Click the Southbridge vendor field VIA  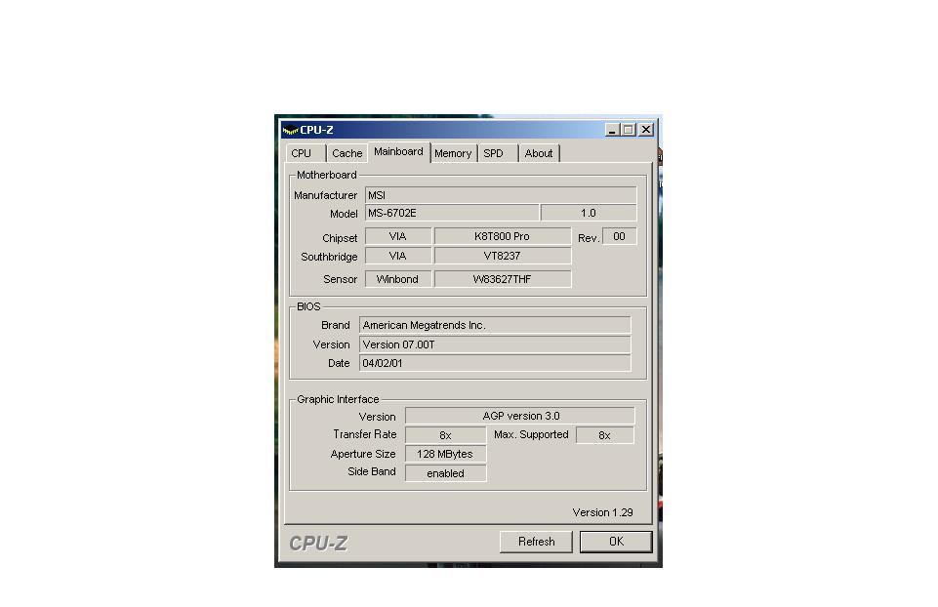(x=398, y=256)
